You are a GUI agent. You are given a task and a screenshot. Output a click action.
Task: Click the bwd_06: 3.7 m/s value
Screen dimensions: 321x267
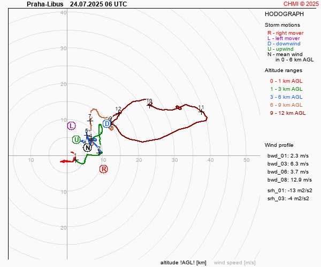coord(288,172)
